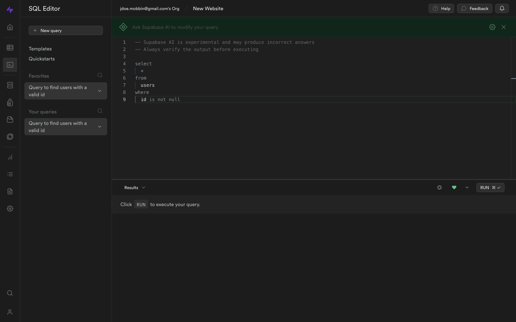Screen dimensions: 516x322
Task: Click 'id is not null' line in editor
Action: (x=160, y=100)
